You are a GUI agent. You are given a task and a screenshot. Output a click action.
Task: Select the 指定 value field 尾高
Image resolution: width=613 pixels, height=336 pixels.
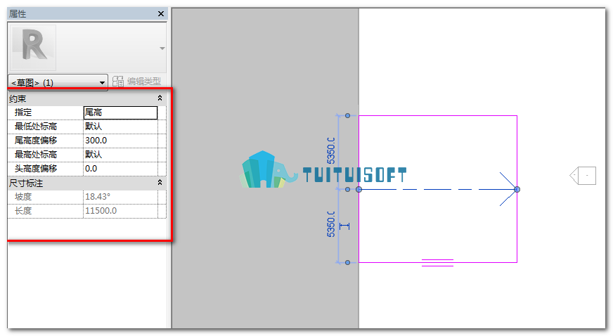click(x=120, y=112)
